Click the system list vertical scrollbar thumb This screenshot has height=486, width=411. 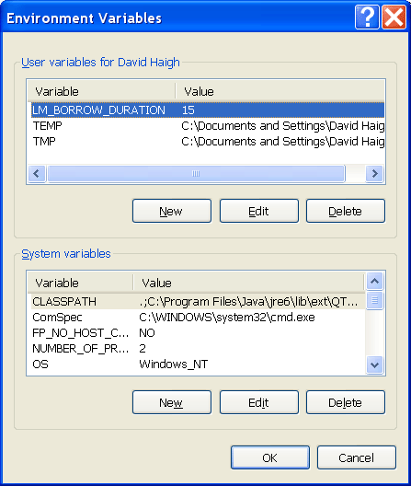coord(375,300)
